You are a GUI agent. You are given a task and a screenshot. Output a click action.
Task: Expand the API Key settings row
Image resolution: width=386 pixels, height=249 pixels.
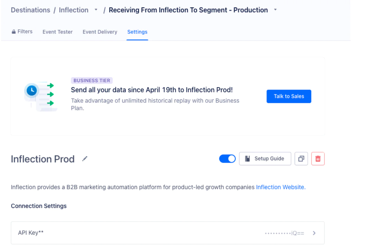pos(314,233)
